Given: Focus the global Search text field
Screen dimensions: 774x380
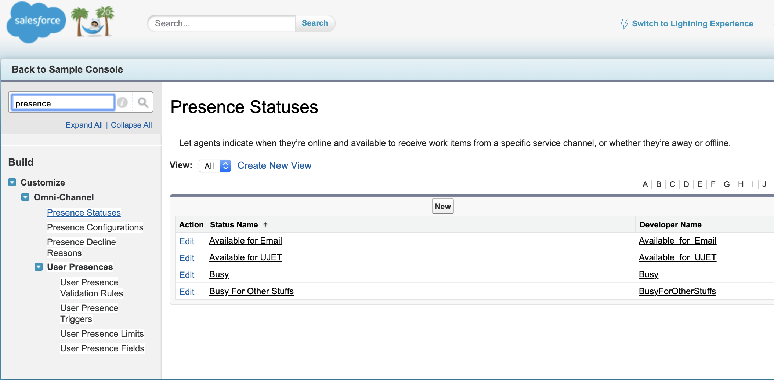Looking at the screenshot, I should coord(222,23).
